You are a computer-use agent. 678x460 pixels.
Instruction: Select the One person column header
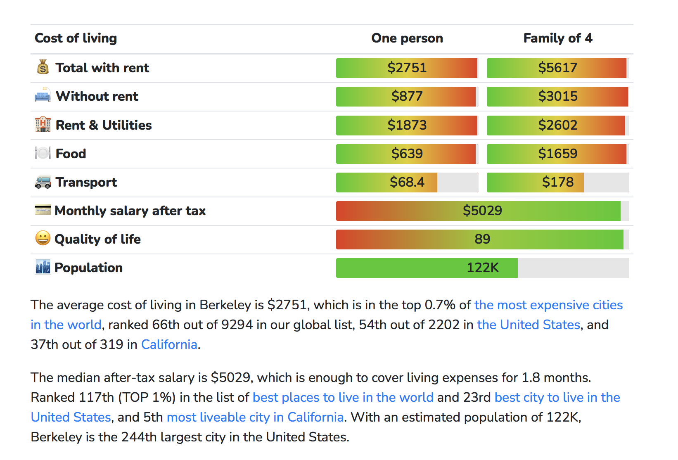coord(407,38)
